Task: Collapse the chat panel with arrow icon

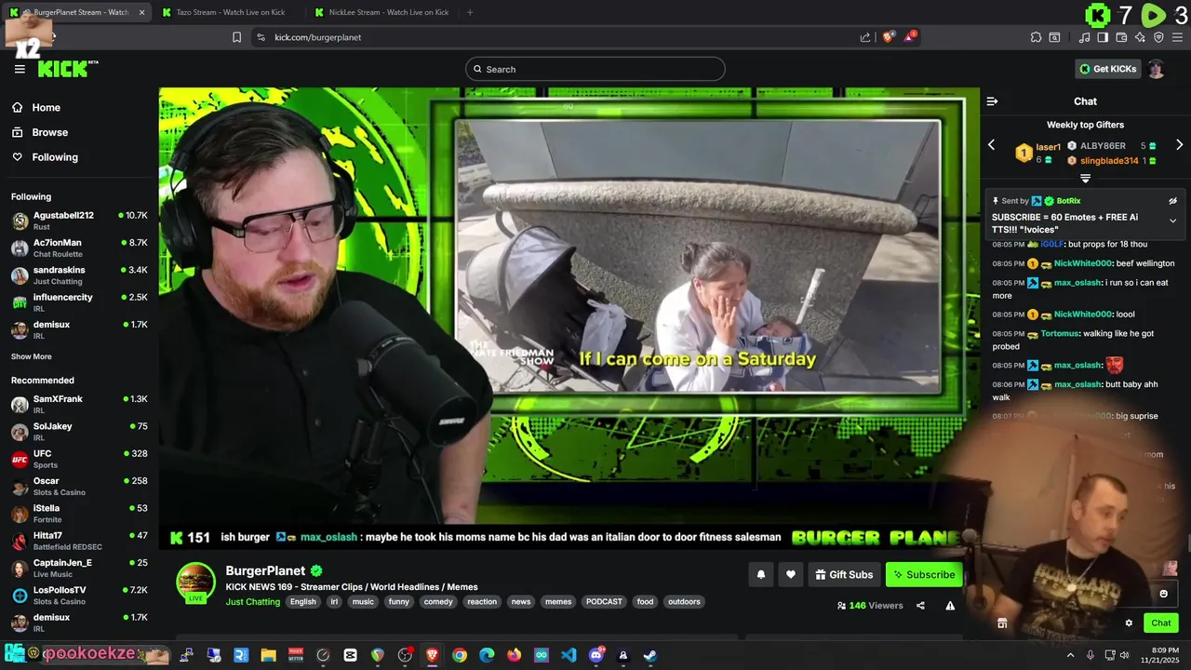Action: 992,101
